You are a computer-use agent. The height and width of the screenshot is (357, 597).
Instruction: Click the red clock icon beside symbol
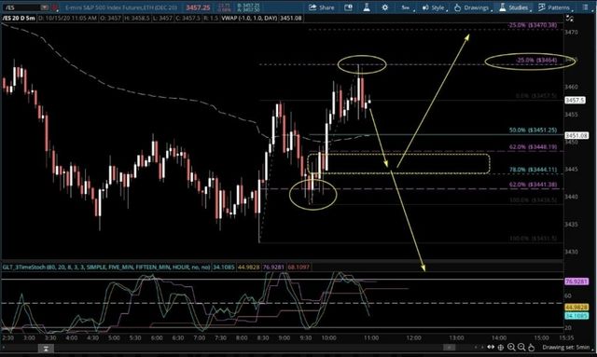coord(55,7)
